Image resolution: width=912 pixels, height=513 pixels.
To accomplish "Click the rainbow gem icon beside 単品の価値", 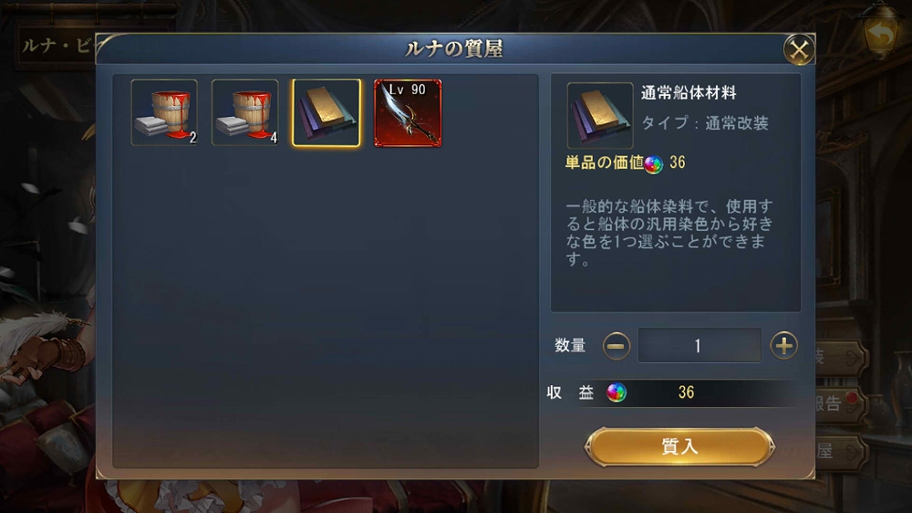I will pyautogui.click(x=653, y=164).
